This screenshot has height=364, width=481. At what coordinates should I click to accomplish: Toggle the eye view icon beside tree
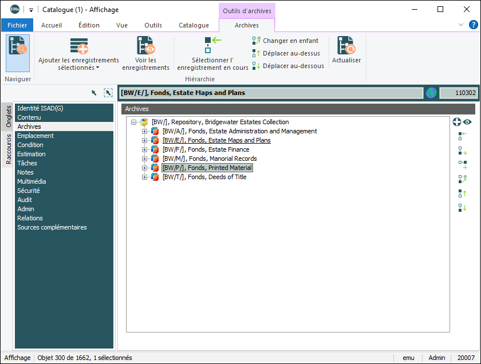[468, 122]
